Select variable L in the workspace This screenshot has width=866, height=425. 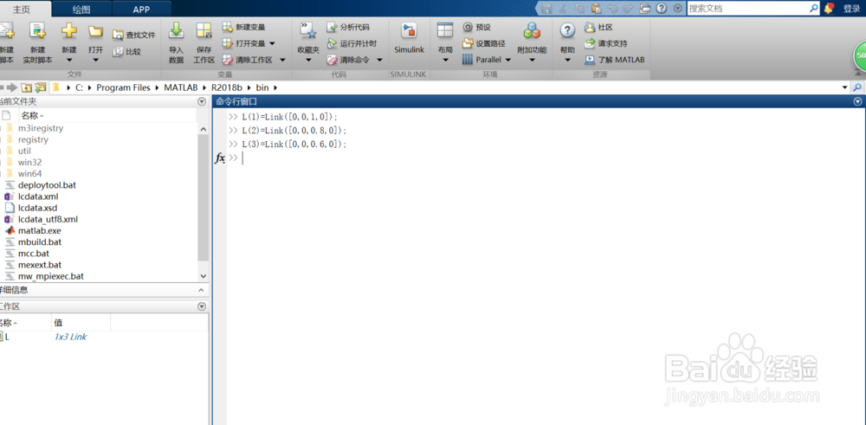pos(7,337)
